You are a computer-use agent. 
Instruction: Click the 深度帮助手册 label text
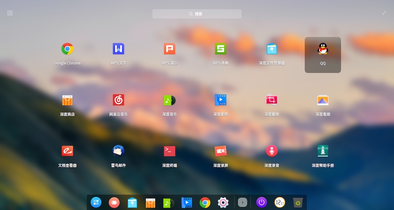click(323, 165)
